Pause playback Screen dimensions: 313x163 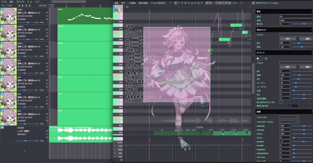tap(26, 5)
